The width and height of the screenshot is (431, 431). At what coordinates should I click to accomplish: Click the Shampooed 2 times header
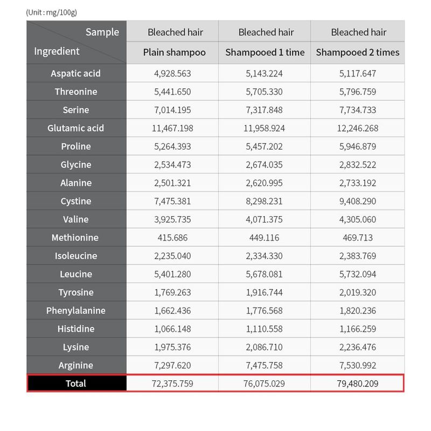click(358, 52)
